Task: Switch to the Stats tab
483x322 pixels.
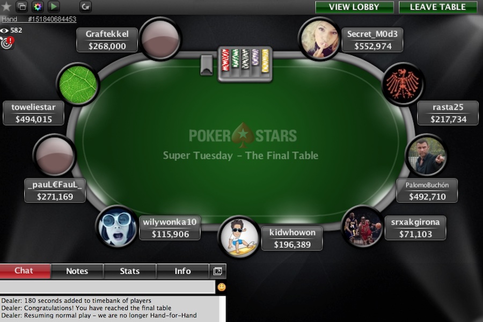Action: pyautogui.click(x=130, y=271)
